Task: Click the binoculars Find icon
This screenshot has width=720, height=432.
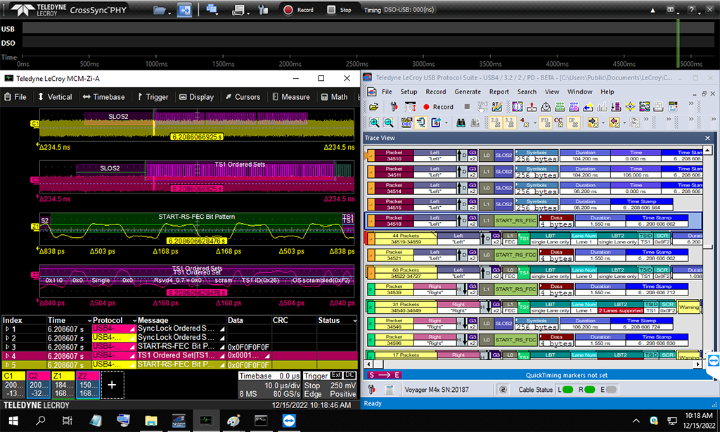Action: [462, 122]
